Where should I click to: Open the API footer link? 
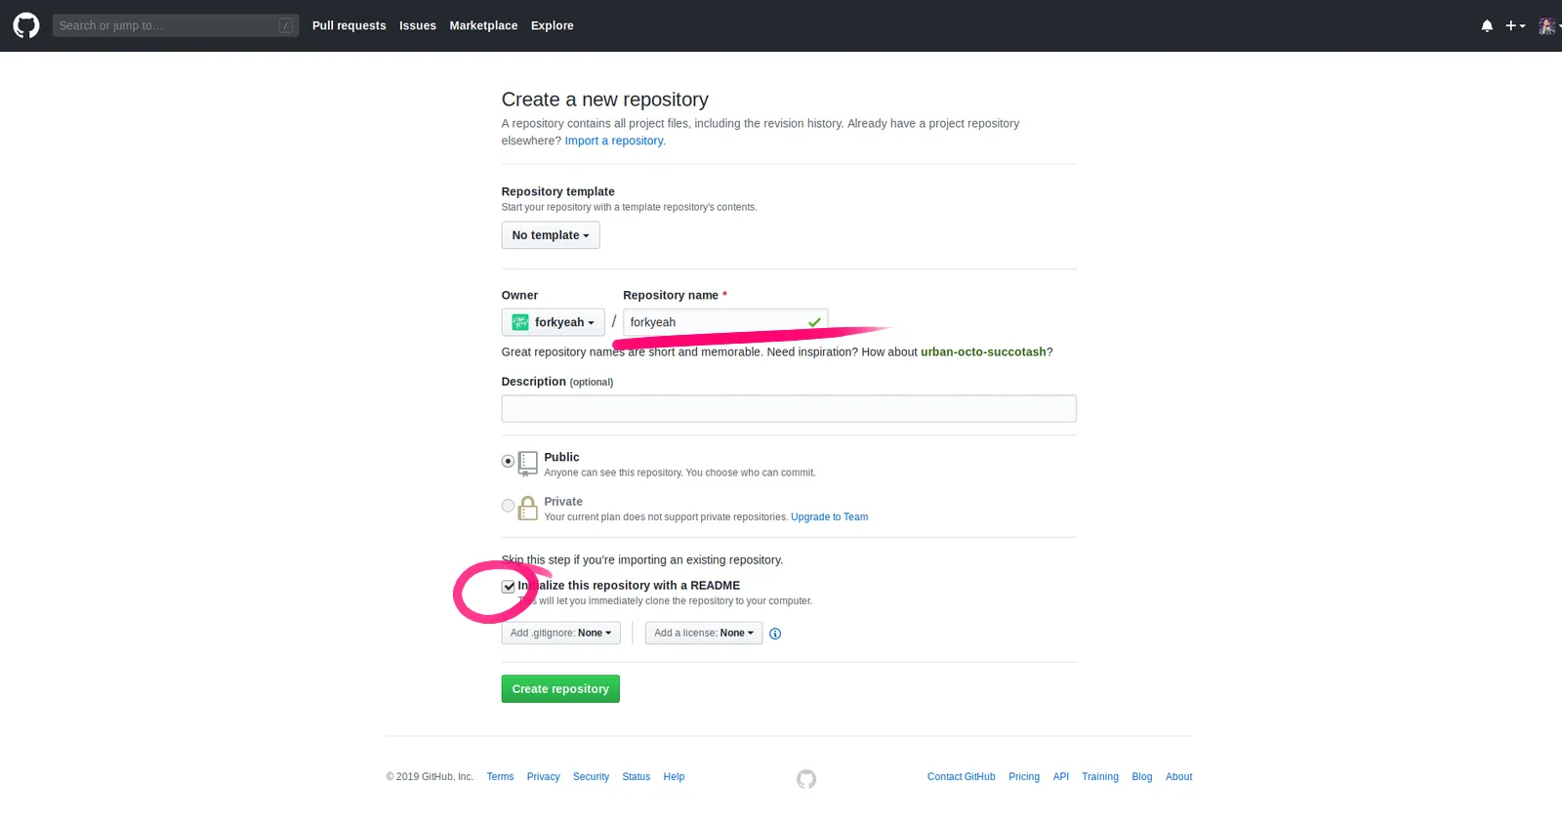tap(1061, 777)
